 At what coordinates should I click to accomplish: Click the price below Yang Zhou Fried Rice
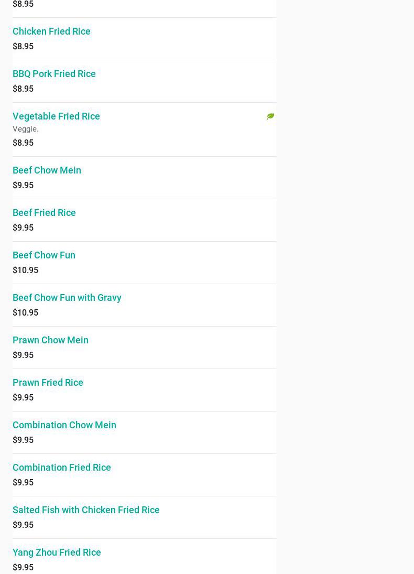pyautogui.click(x=23, y=568)
